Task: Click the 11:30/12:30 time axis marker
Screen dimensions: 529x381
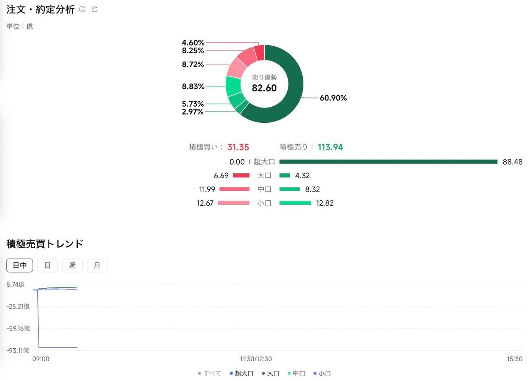Action: tap(256, 359)
